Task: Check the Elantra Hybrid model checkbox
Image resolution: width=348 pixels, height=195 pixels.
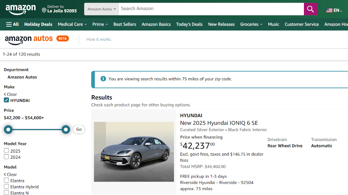Action: click(x=7, y=187)
